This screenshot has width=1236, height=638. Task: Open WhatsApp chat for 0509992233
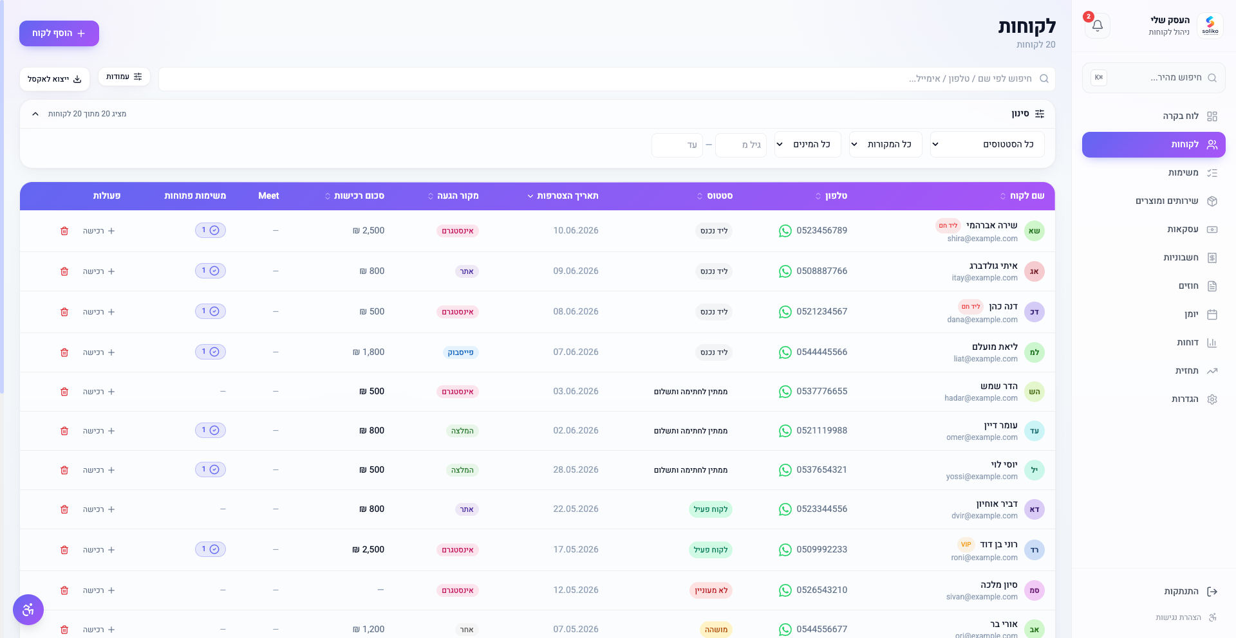tap(785, 550)
